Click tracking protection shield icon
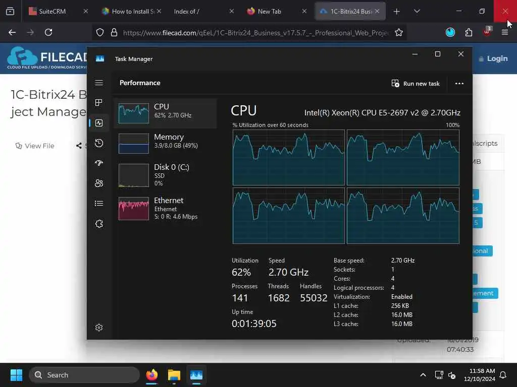 pos(100,32)
